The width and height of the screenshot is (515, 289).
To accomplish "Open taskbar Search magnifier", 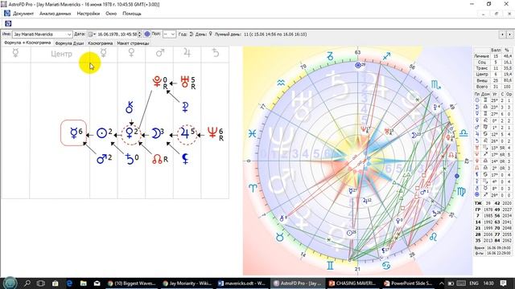I will pos(27,283).
